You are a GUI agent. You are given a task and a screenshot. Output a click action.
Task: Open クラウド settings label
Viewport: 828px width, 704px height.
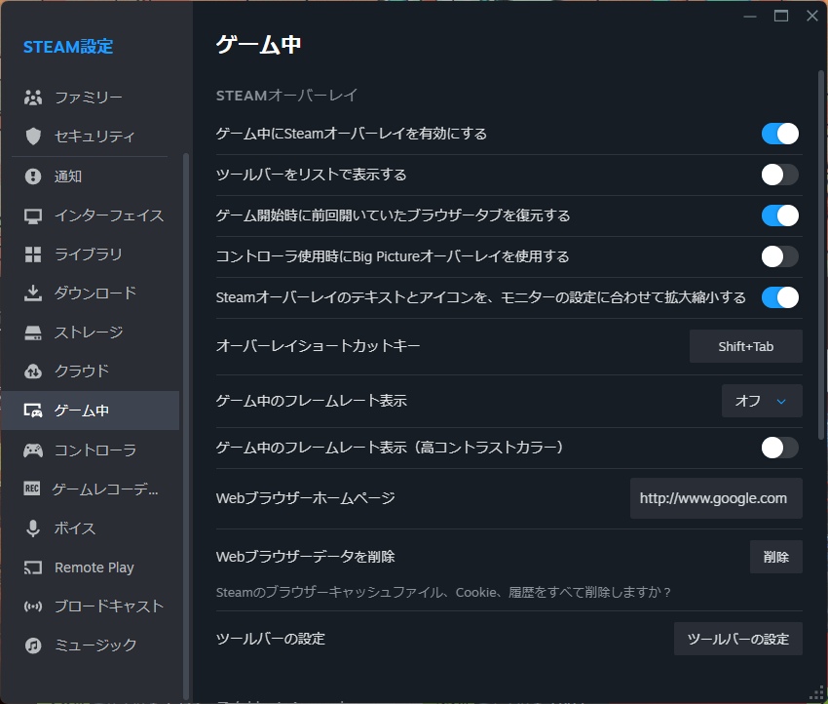tap(82, 372)
